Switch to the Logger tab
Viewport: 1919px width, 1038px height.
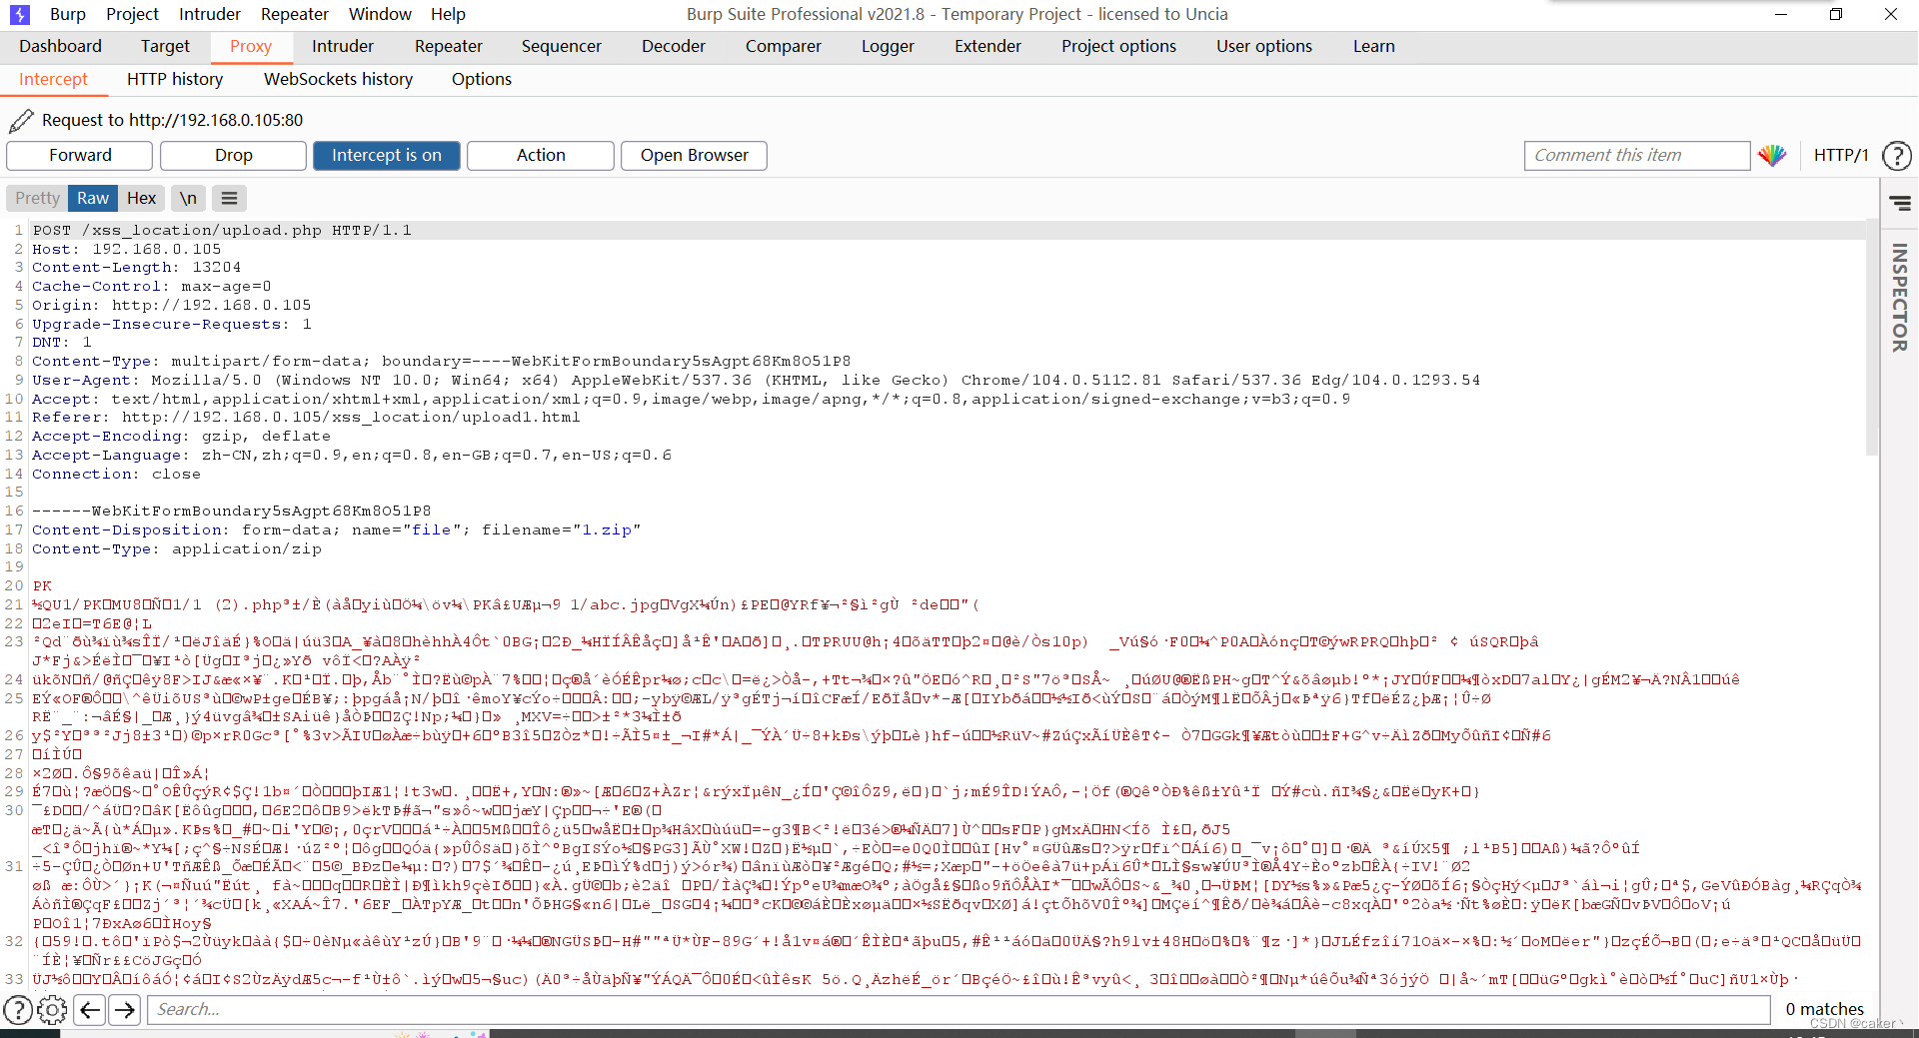(x=888, y=46)
